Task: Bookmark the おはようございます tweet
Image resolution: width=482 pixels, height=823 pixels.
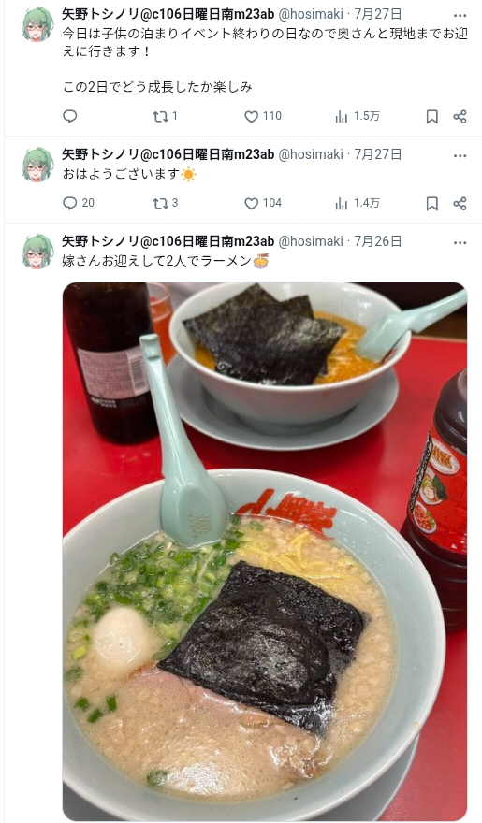Action: (431, 204)
